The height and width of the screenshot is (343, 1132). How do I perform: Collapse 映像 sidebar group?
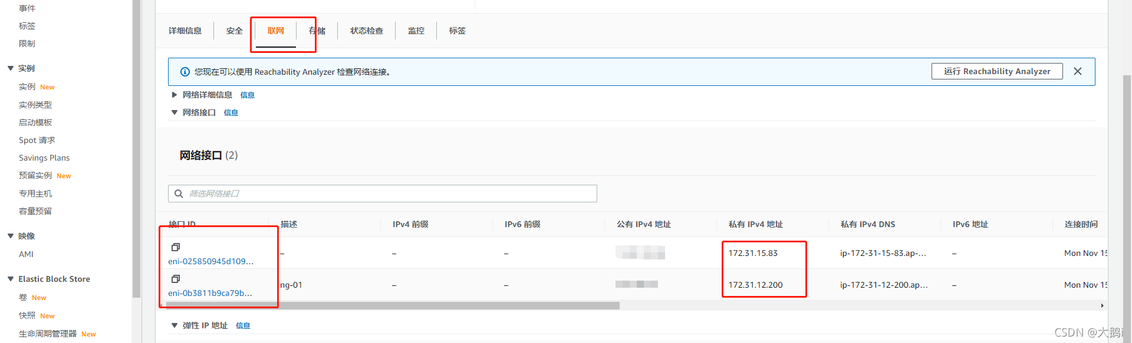(11, 236)
